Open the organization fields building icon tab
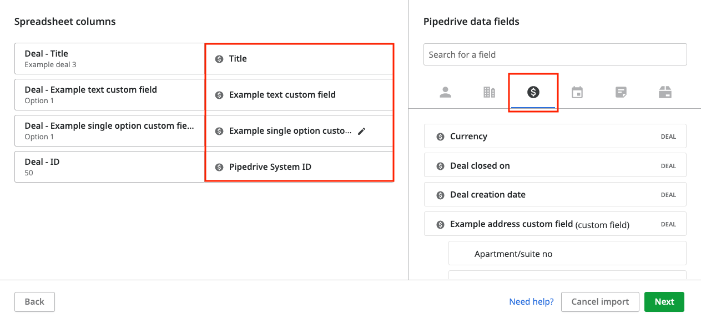This screenshot has width=701, height=323. point(489,93)
